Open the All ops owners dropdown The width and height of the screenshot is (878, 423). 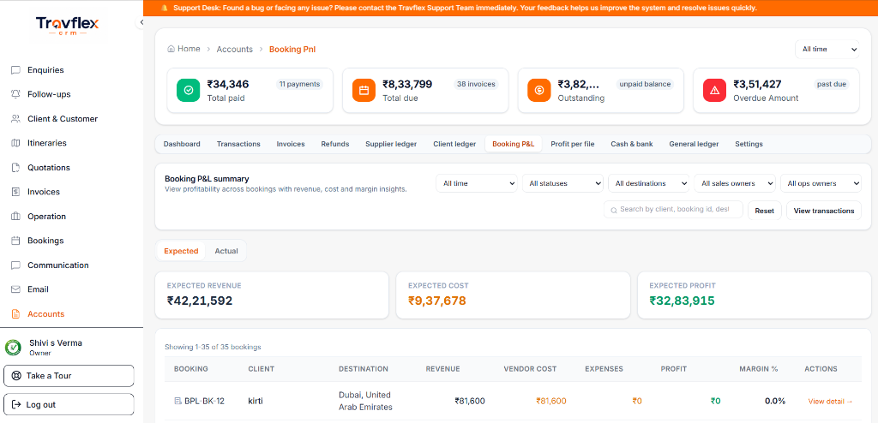(x=821, y=183)
